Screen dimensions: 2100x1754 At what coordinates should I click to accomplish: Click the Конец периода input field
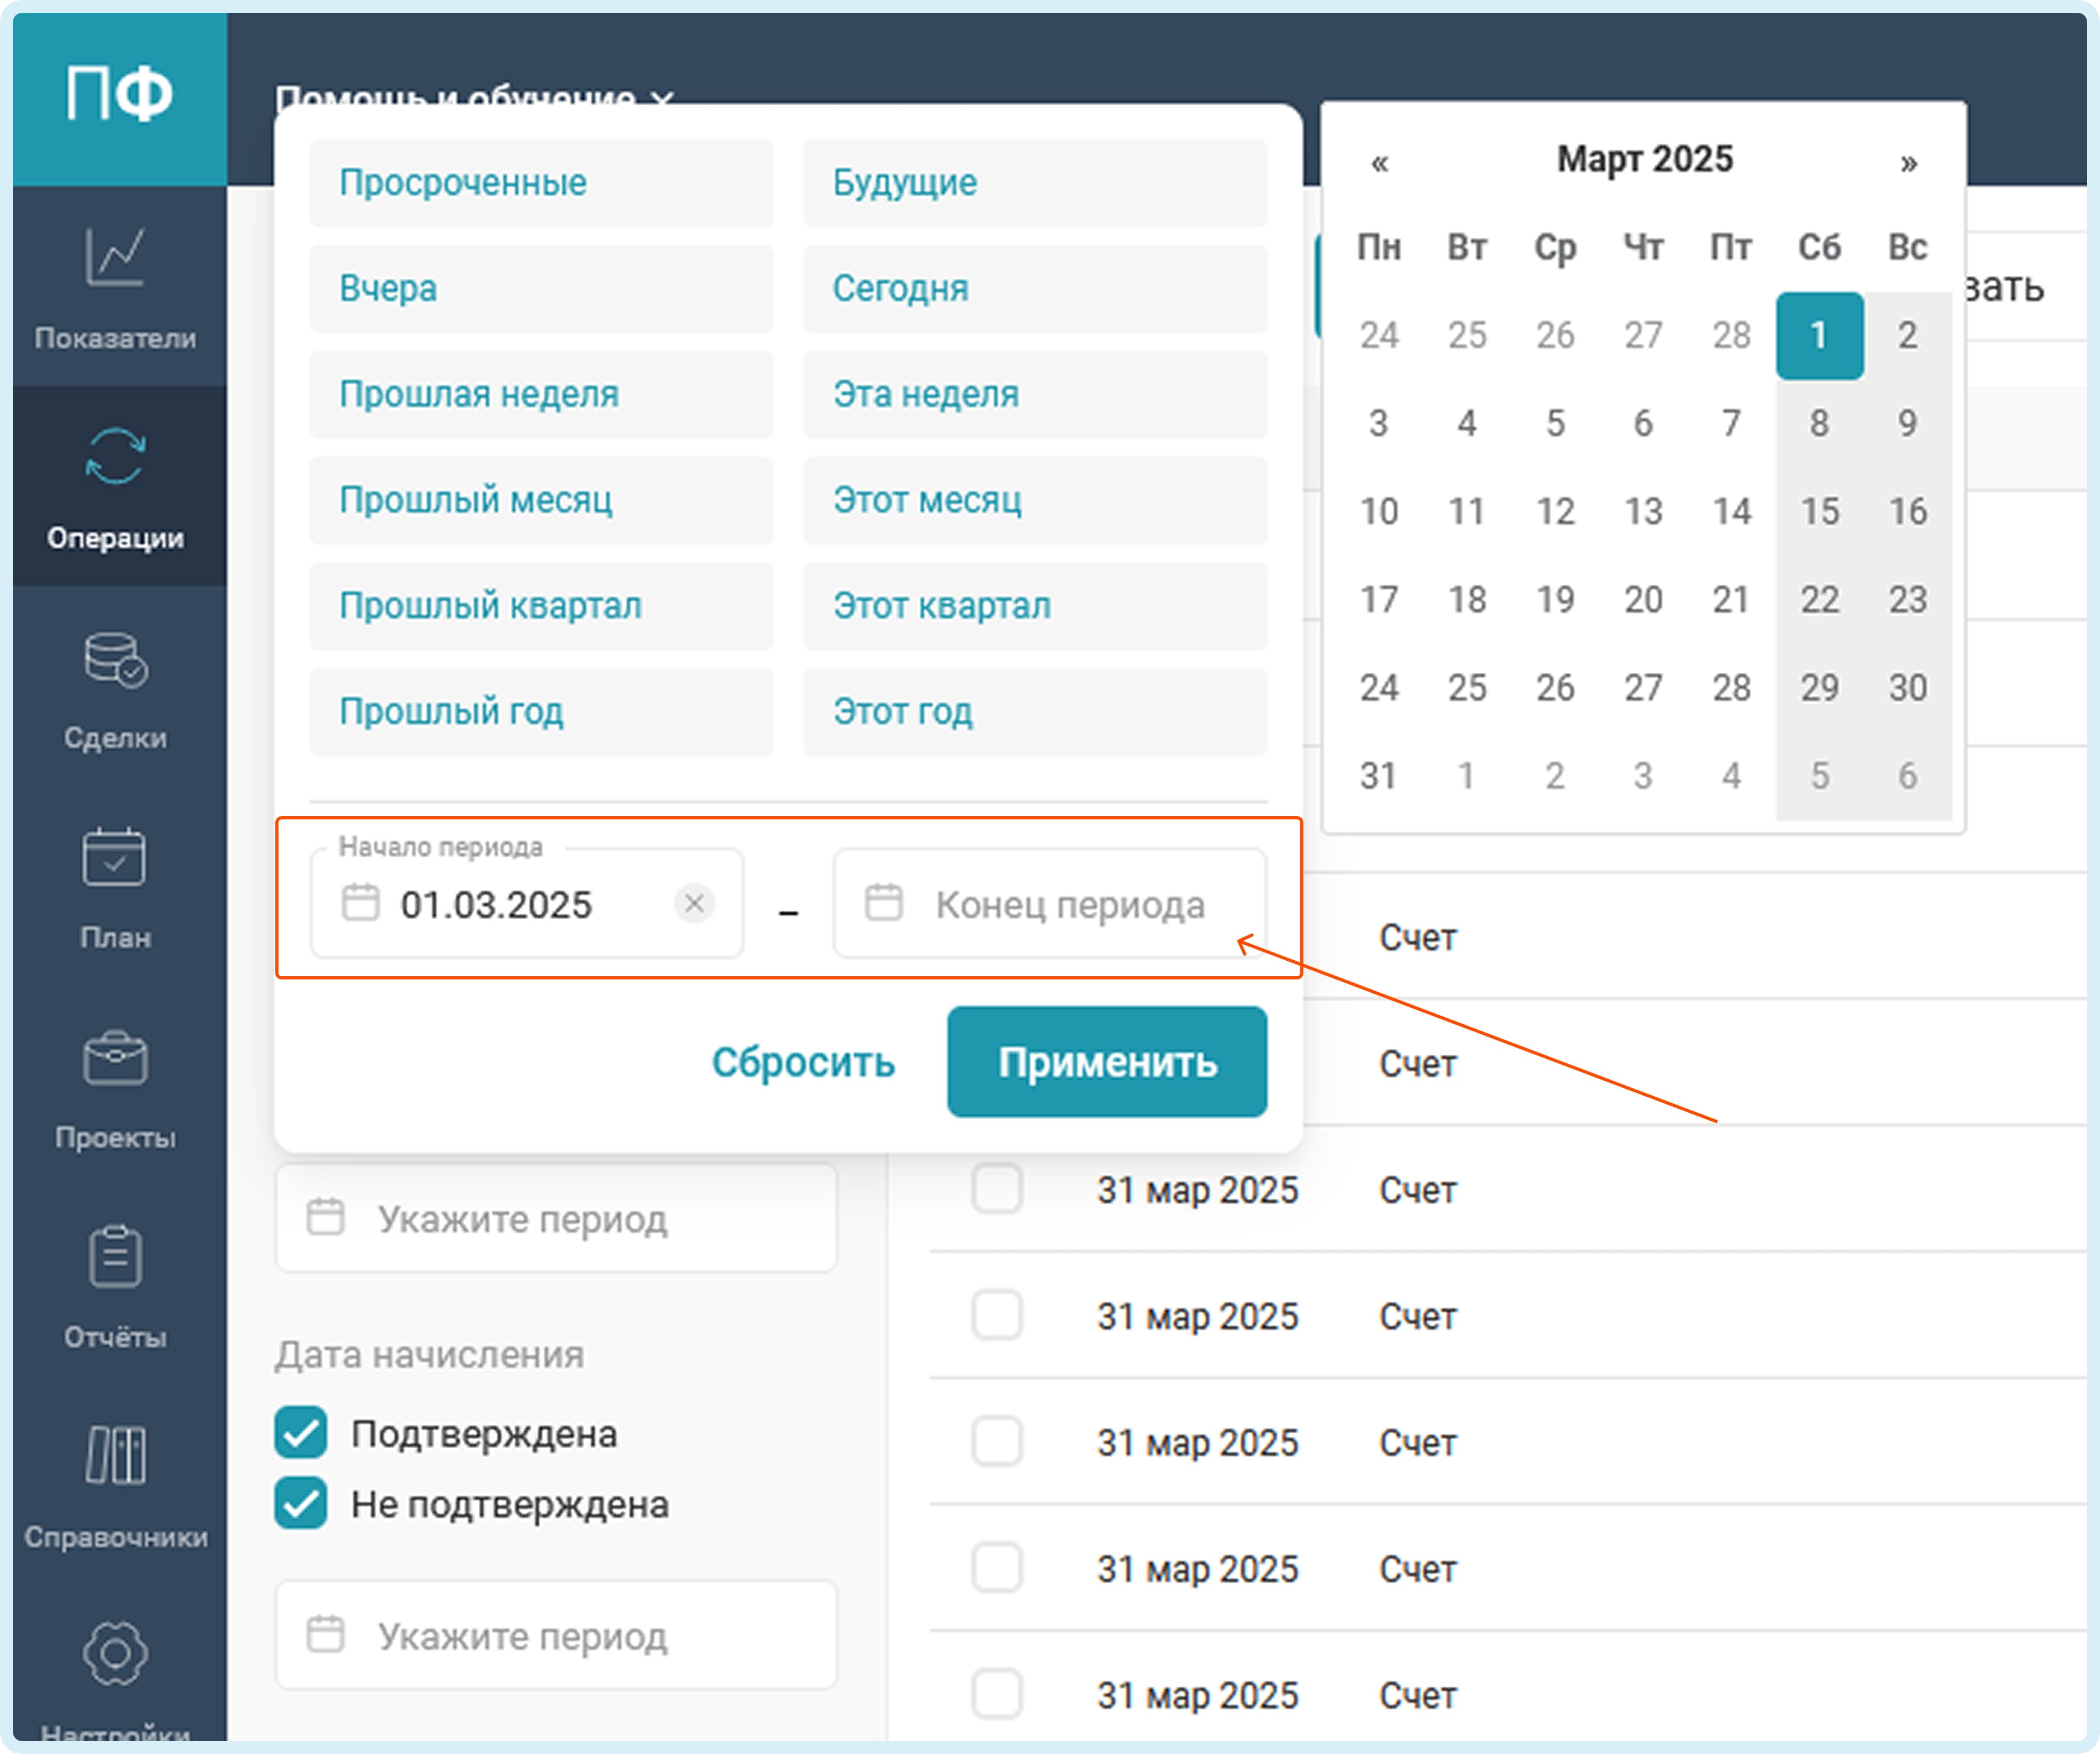(1050, 904)
